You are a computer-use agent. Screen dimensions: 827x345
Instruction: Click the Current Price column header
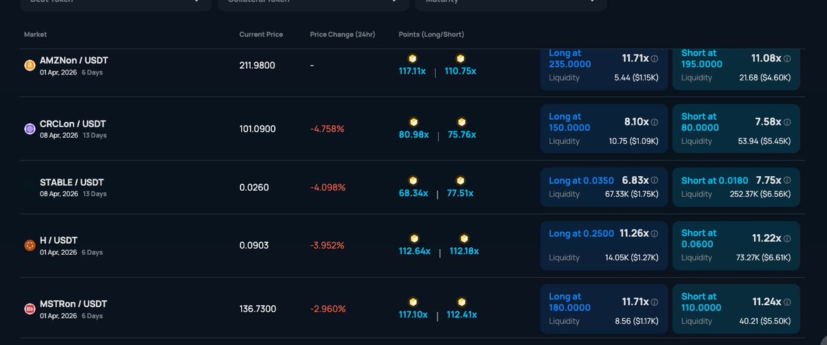[x=261, y=34]
